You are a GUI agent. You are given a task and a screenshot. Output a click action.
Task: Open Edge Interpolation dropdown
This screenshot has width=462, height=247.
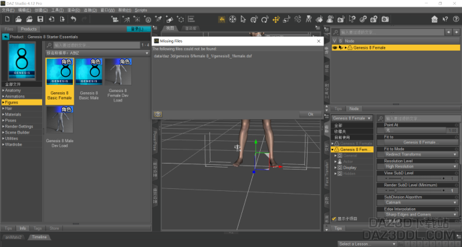tap(421, 215)
